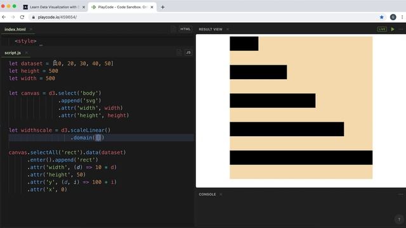The width and height of the screenshot is (406, 228).
Task: Run the code with the green play button
Action: (x=393, y=29)
